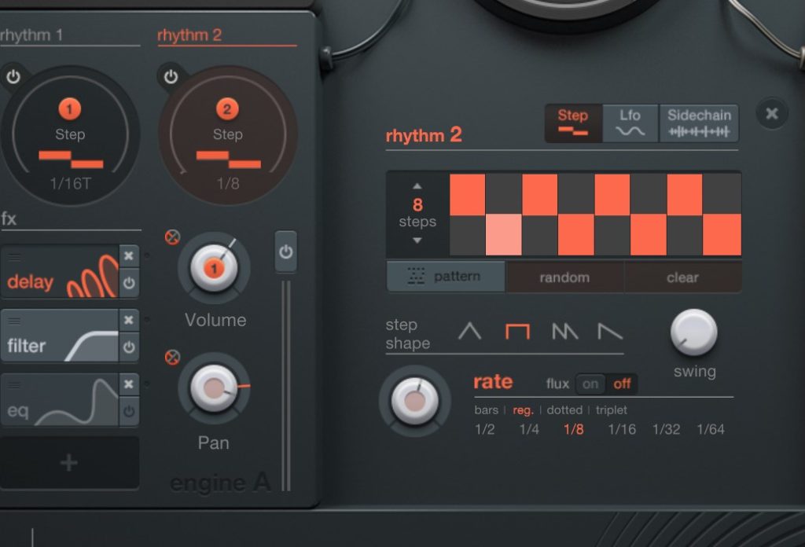
Task: Click the modulation icon beside Pan knob
Action: [x=172, y=358]
